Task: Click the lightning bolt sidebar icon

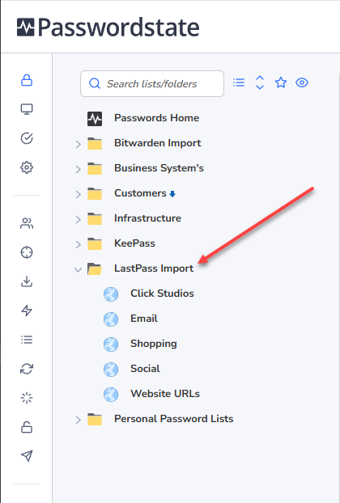Action: click(27, 311)
